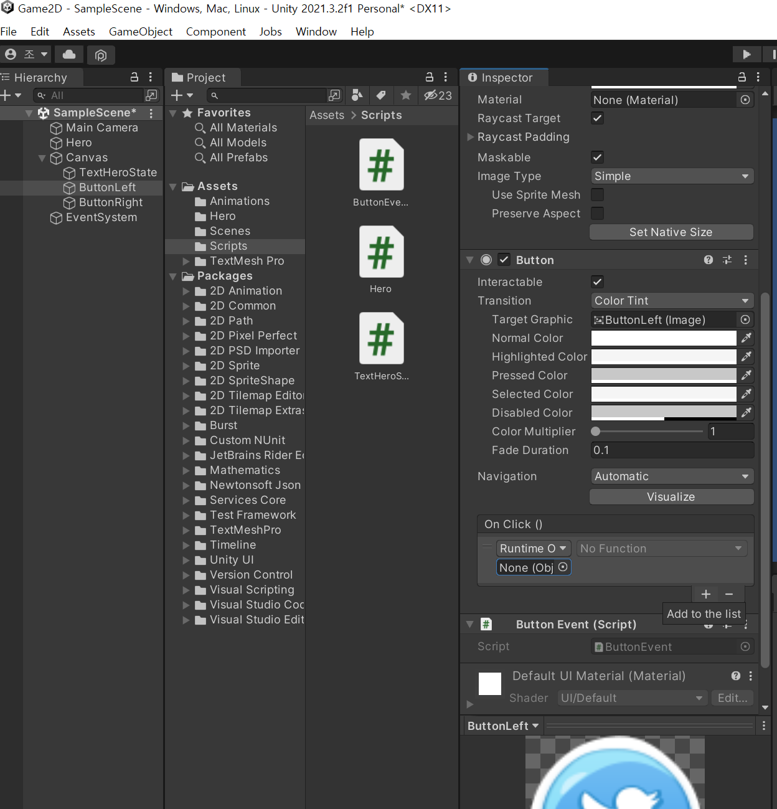Click search by type icon in Project
Image resolution: width=777 pixels, height=809 pixels.
pos(357,95)
